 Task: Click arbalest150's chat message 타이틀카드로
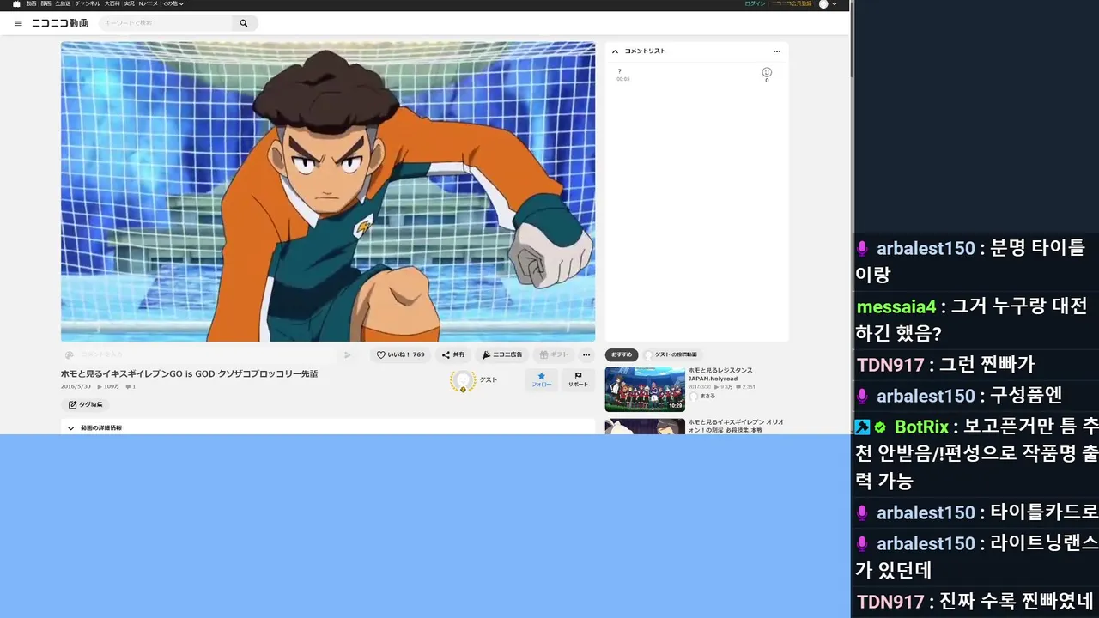point(977,512)
